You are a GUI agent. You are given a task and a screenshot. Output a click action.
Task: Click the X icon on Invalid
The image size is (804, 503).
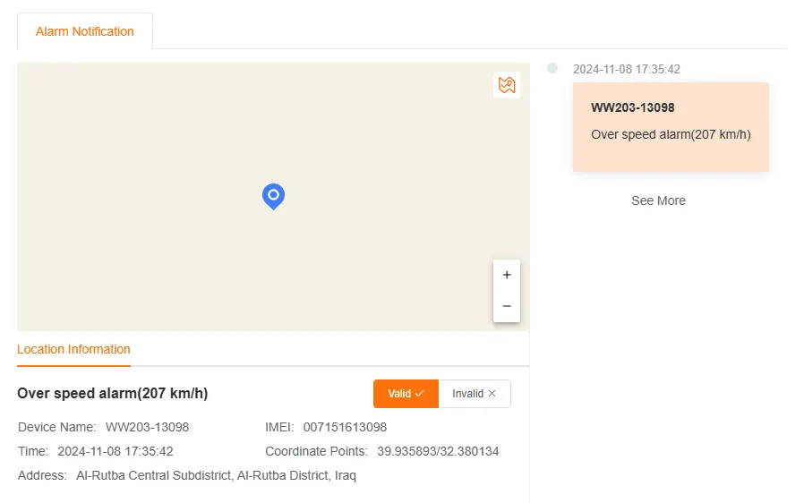492,394
